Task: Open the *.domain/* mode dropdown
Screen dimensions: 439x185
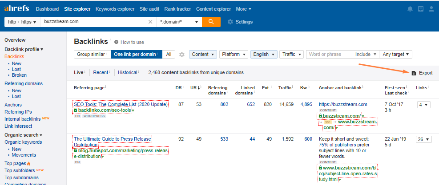Action: coord(179,22)
